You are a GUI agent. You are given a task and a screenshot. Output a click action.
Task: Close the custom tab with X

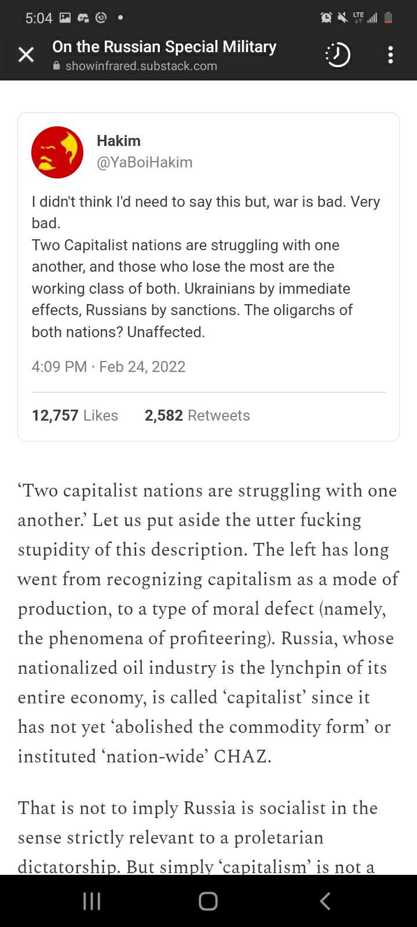coord(26,54)
